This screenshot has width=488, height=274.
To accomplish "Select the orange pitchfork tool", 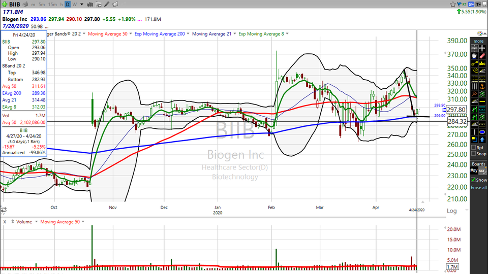I will coord(474,93).
